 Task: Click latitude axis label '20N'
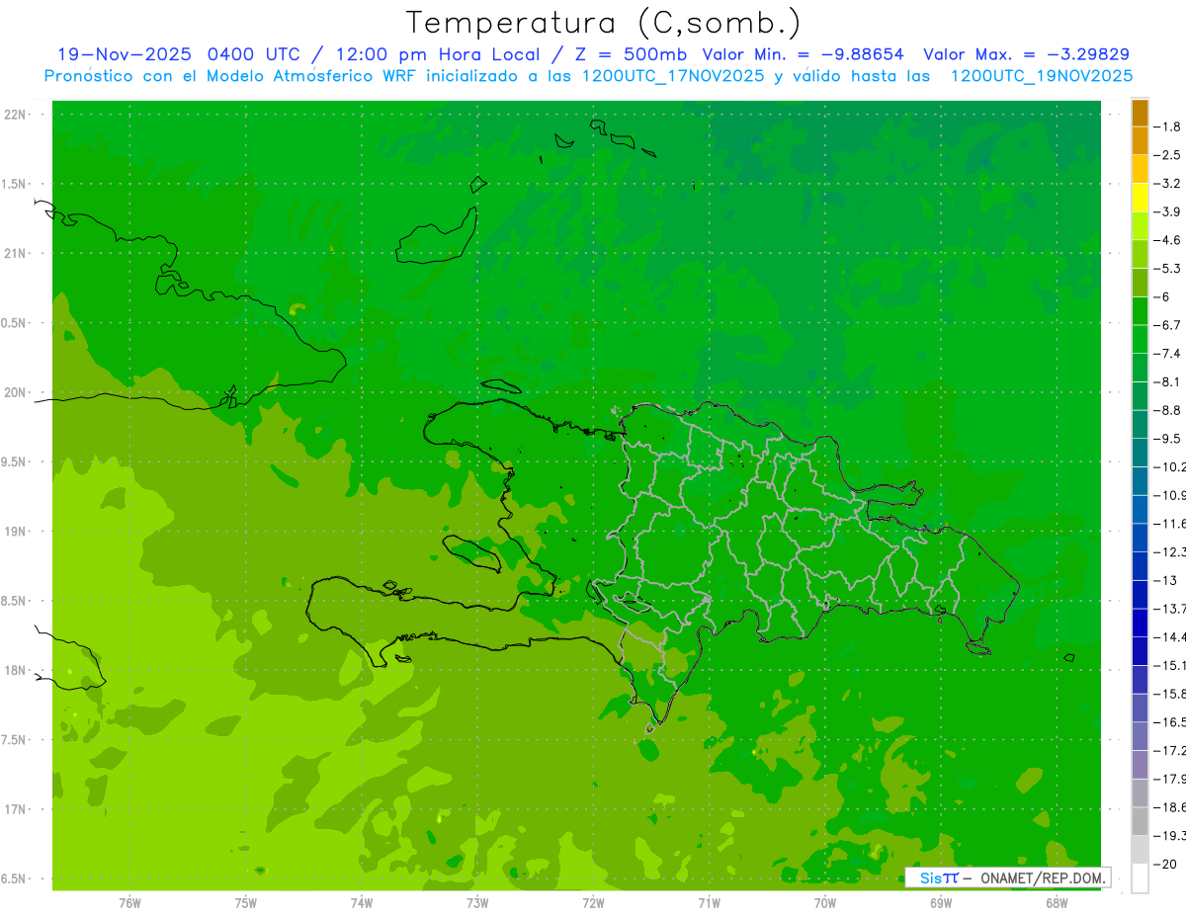tap(16, 392)
